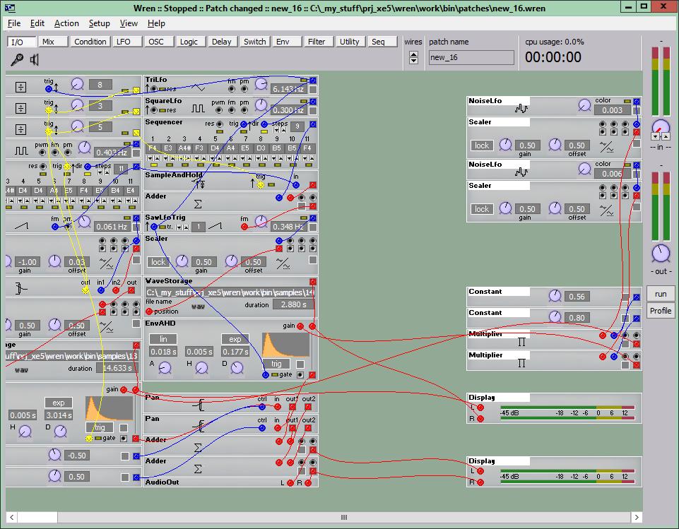
Task: Click the SampleAndHold module symbol icon
Action: click(x=199, y=184)
